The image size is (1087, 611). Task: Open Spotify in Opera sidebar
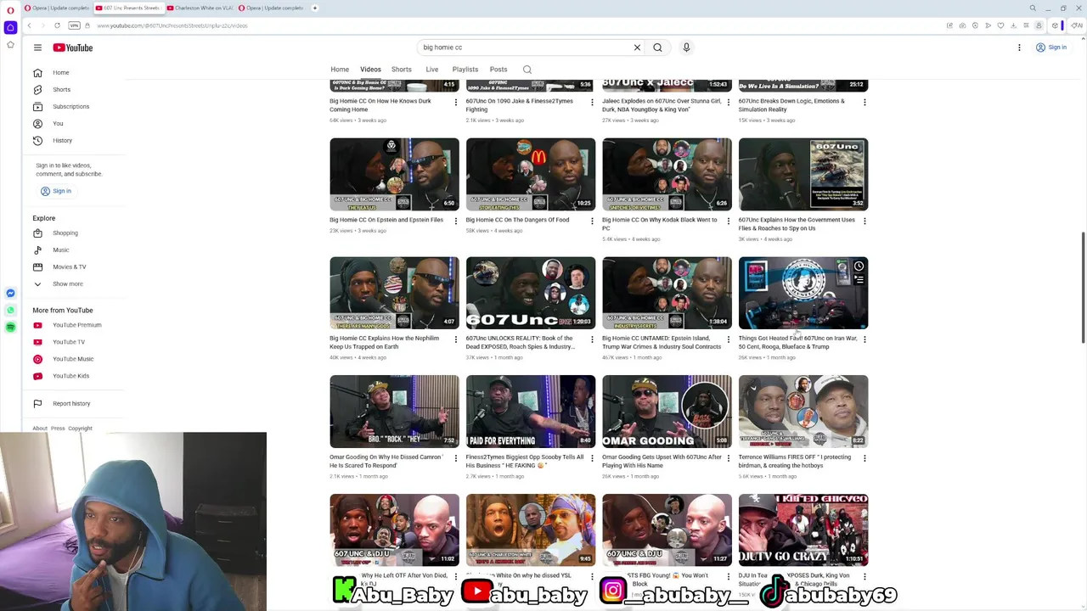10,327
